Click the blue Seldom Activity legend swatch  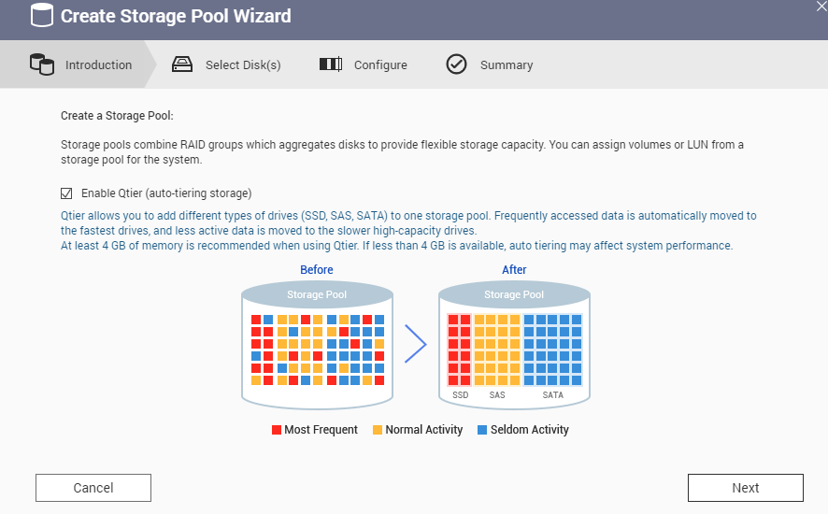(x=482, y=430)
